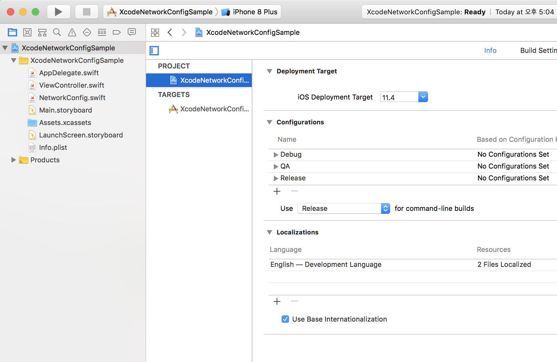The height and width of the screenshot is (362, 557).
Task: Open NetworkConfig.swift
Action: (x=72, y=98)
